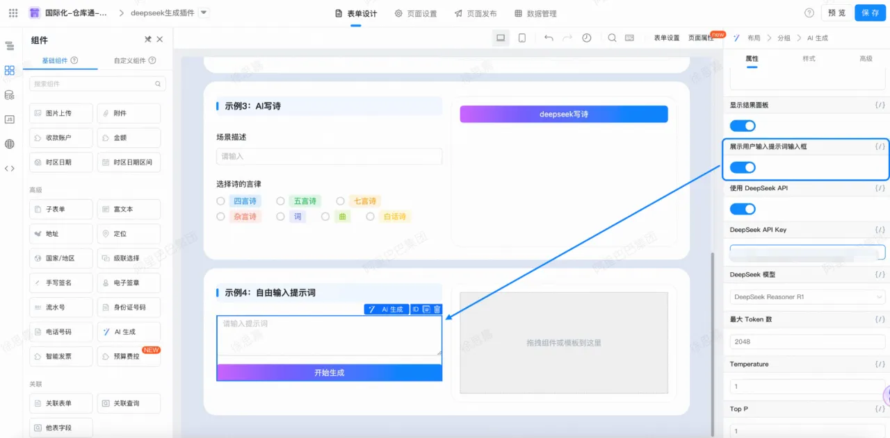Undo the last design change
This screenshot has height=438, width=890.
pyautogui.click(x=549, y=38)
